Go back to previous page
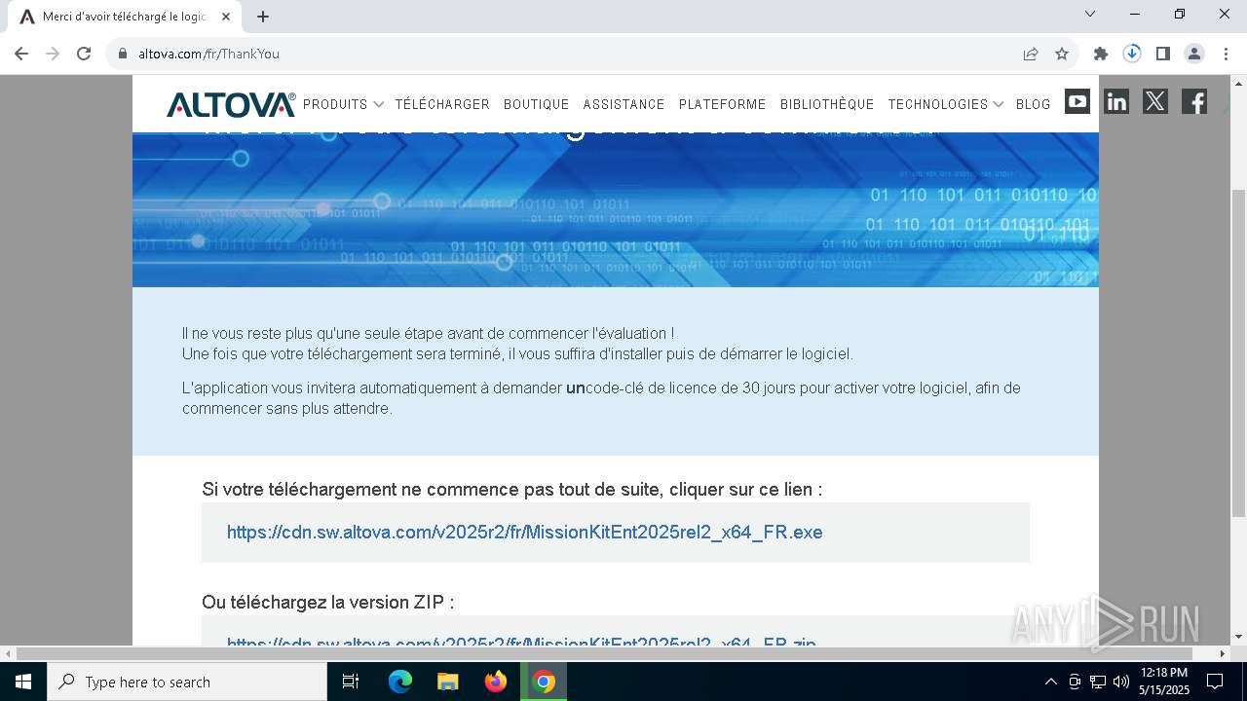The image size is (1247, 701). pos(21,54)
